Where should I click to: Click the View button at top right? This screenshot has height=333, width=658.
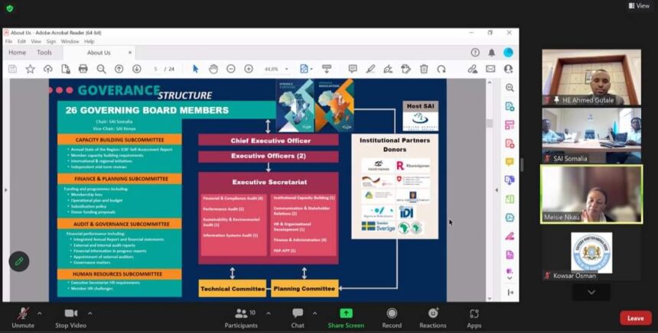pos(638,6)
